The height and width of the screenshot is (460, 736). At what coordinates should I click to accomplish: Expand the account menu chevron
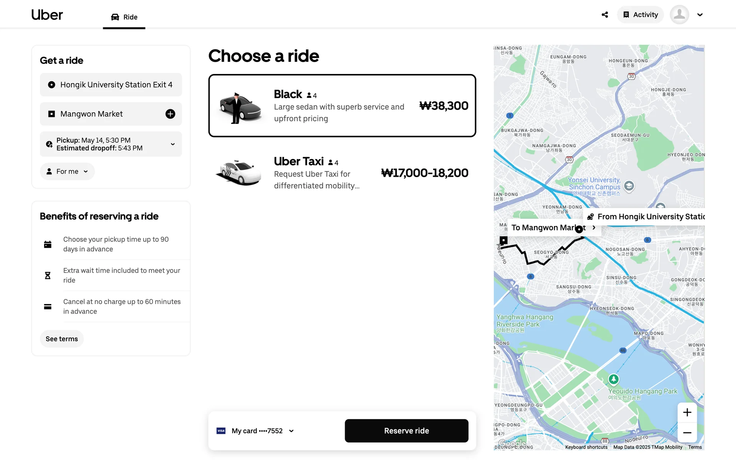(x=700, y=15)
